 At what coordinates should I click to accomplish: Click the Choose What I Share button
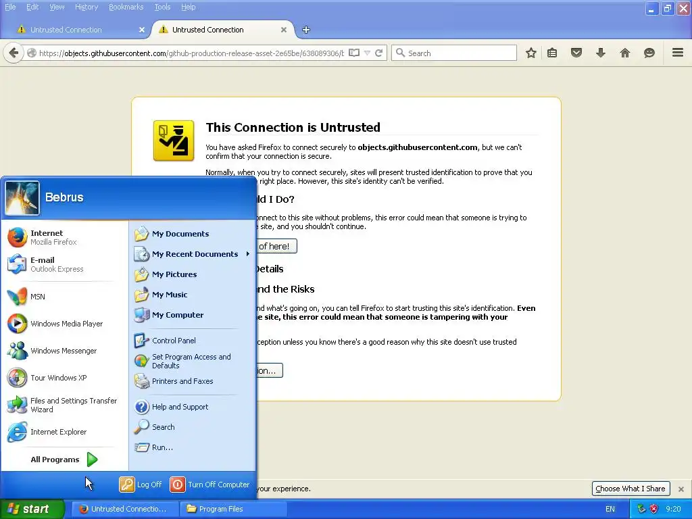point(631,489)
